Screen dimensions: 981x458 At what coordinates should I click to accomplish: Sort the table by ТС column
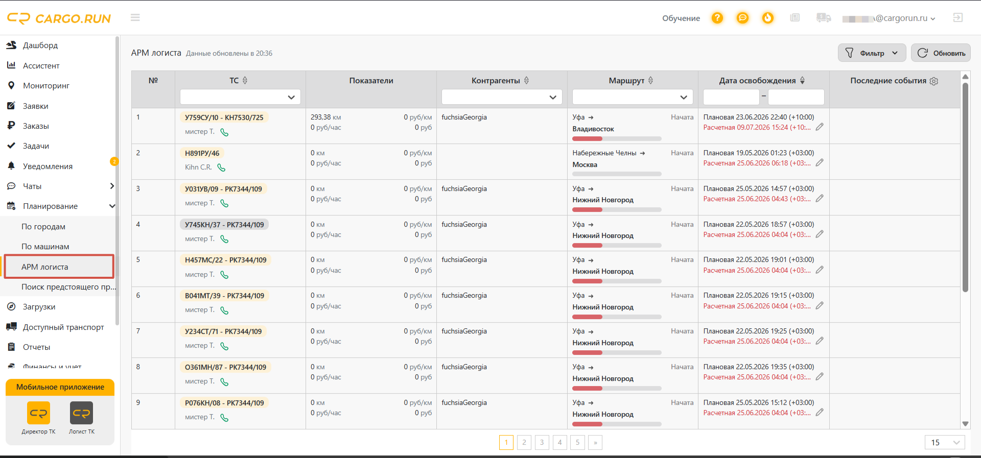pos(245,81)
